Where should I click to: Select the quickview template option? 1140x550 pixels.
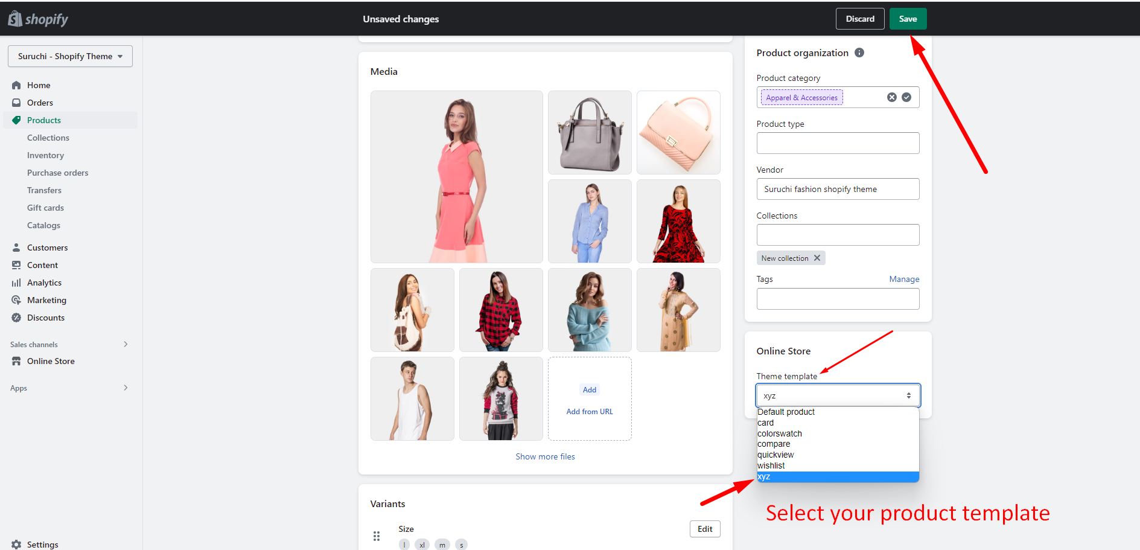click(838, 455)
